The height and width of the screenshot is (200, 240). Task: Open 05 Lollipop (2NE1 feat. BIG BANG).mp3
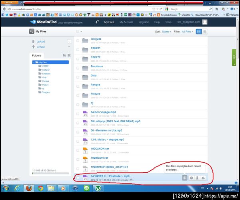pyautogui.click(x=116, y=121)
